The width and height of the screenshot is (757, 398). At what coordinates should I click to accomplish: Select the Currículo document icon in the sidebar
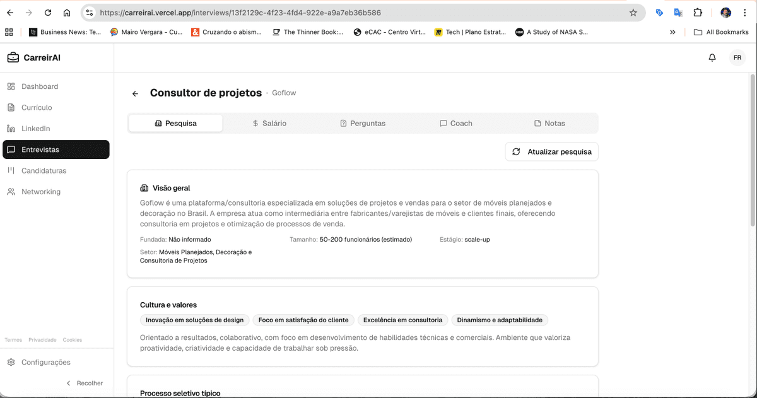[x=11, y=107]
